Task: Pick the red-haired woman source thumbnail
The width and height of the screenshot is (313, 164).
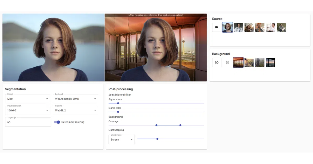Action: [227, 27]
